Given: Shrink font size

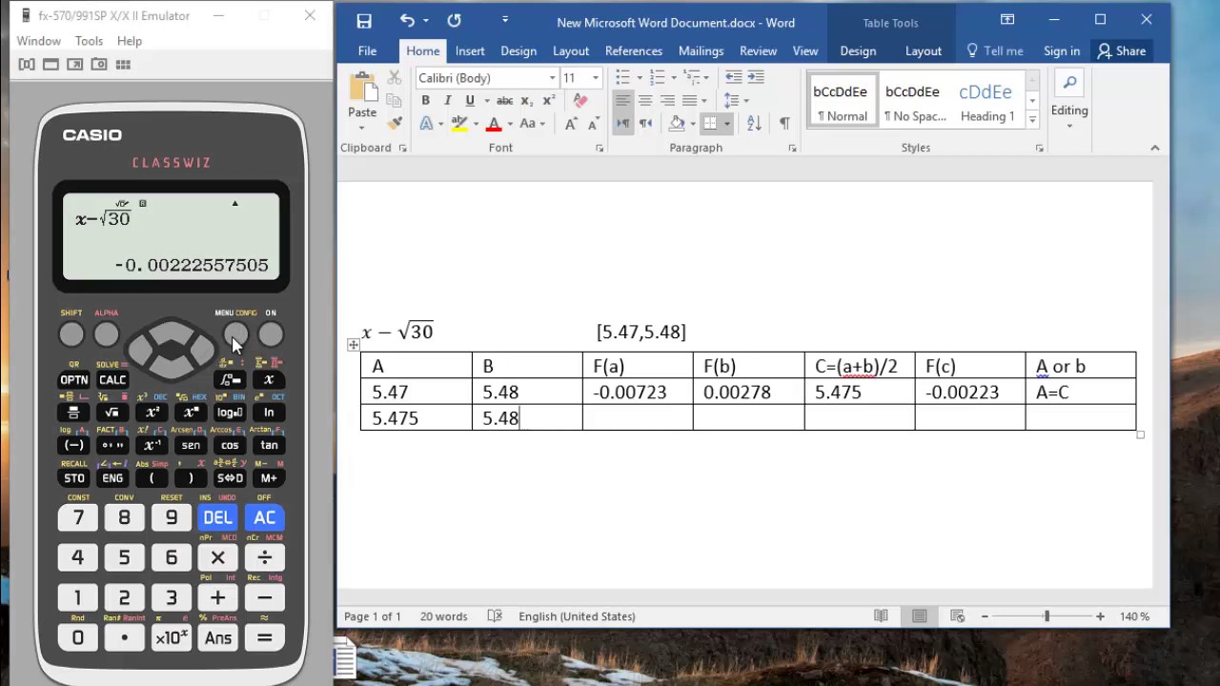Looking at the screenshot, I should (x=593, y=124).
